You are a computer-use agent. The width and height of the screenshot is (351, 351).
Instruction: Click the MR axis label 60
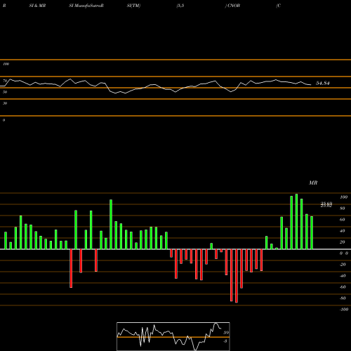click(343, 220)
